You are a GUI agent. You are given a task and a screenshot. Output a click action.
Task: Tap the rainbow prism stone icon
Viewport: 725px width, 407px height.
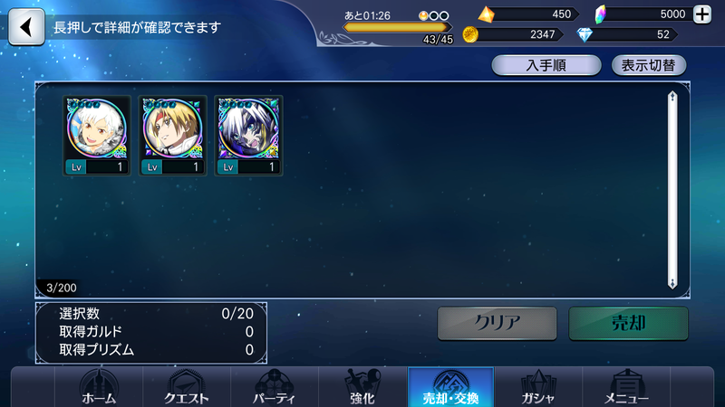point(600,14)
